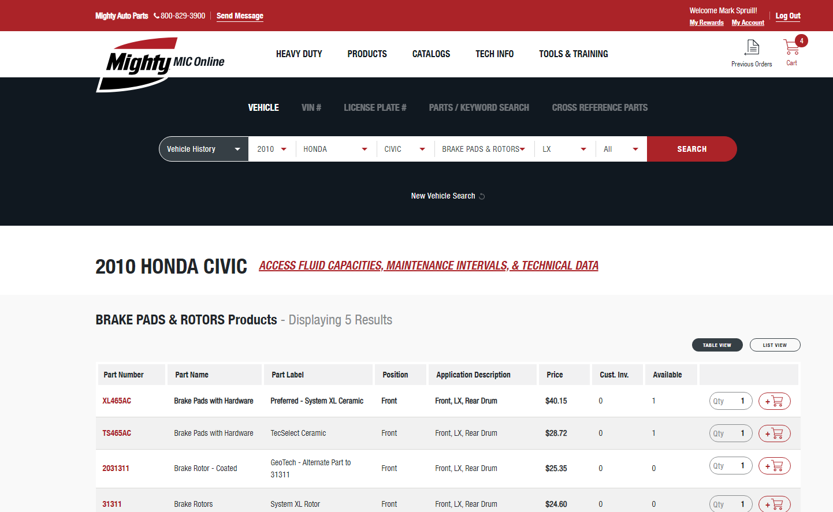
Task: Open part number 31311 link
Action: coord(112,504)
